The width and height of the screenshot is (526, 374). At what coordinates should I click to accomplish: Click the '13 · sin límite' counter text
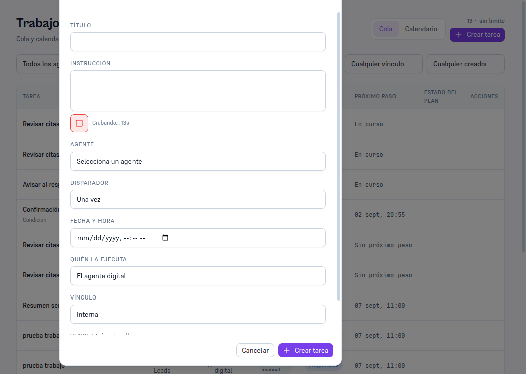click(x=486, y=21)
